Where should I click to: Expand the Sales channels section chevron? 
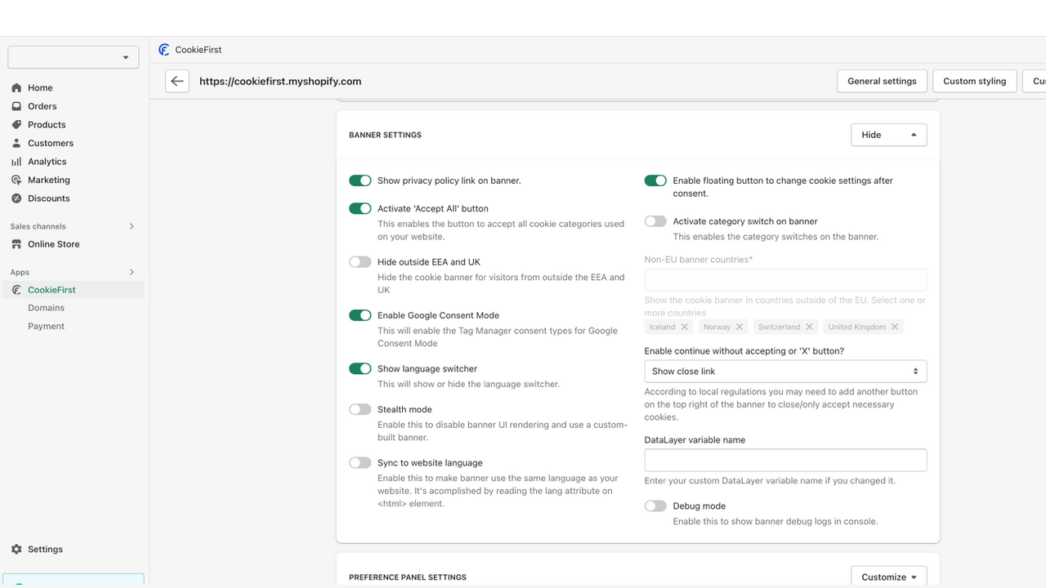click(132, 226)
